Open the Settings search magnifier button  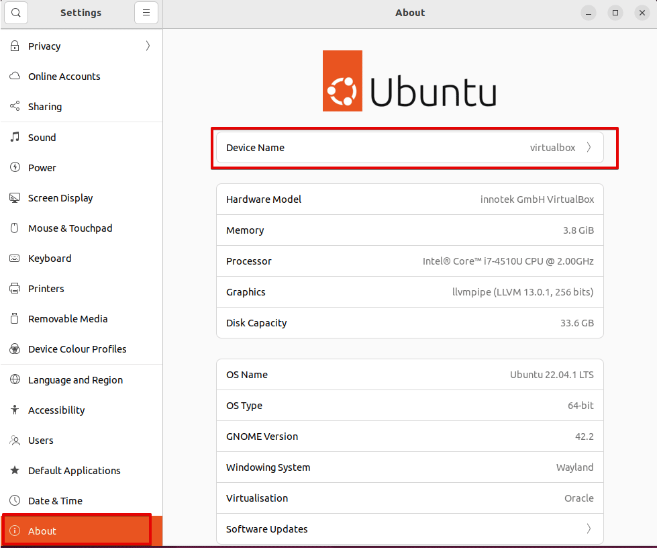coord(16,13)
